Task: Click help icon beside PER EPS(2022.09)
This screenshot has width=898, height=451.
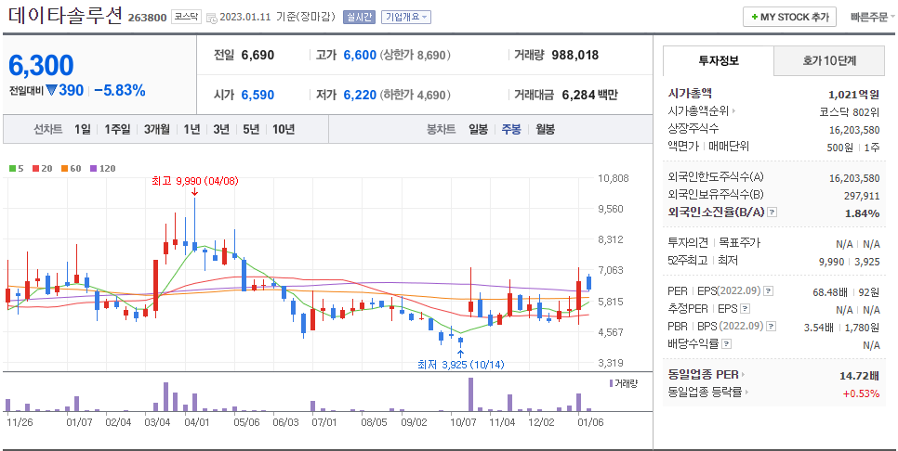Action: pyautogui.click(x=768, y=291)
